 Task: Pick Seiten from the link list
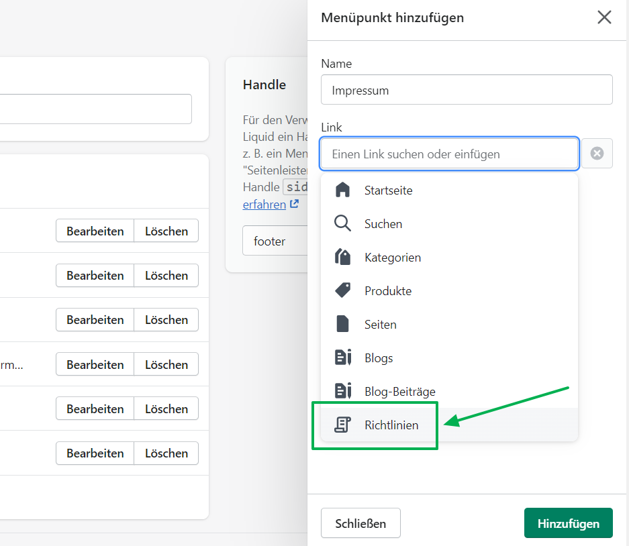point(449,324)
